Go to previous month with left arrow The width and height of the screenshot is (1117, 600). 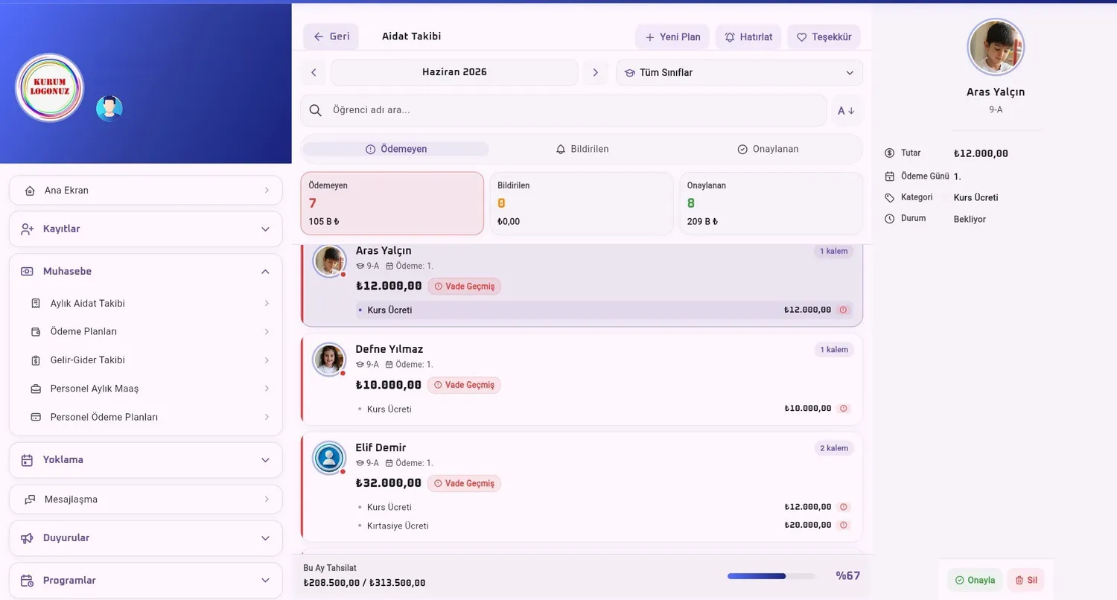click(x=314, y=72)
